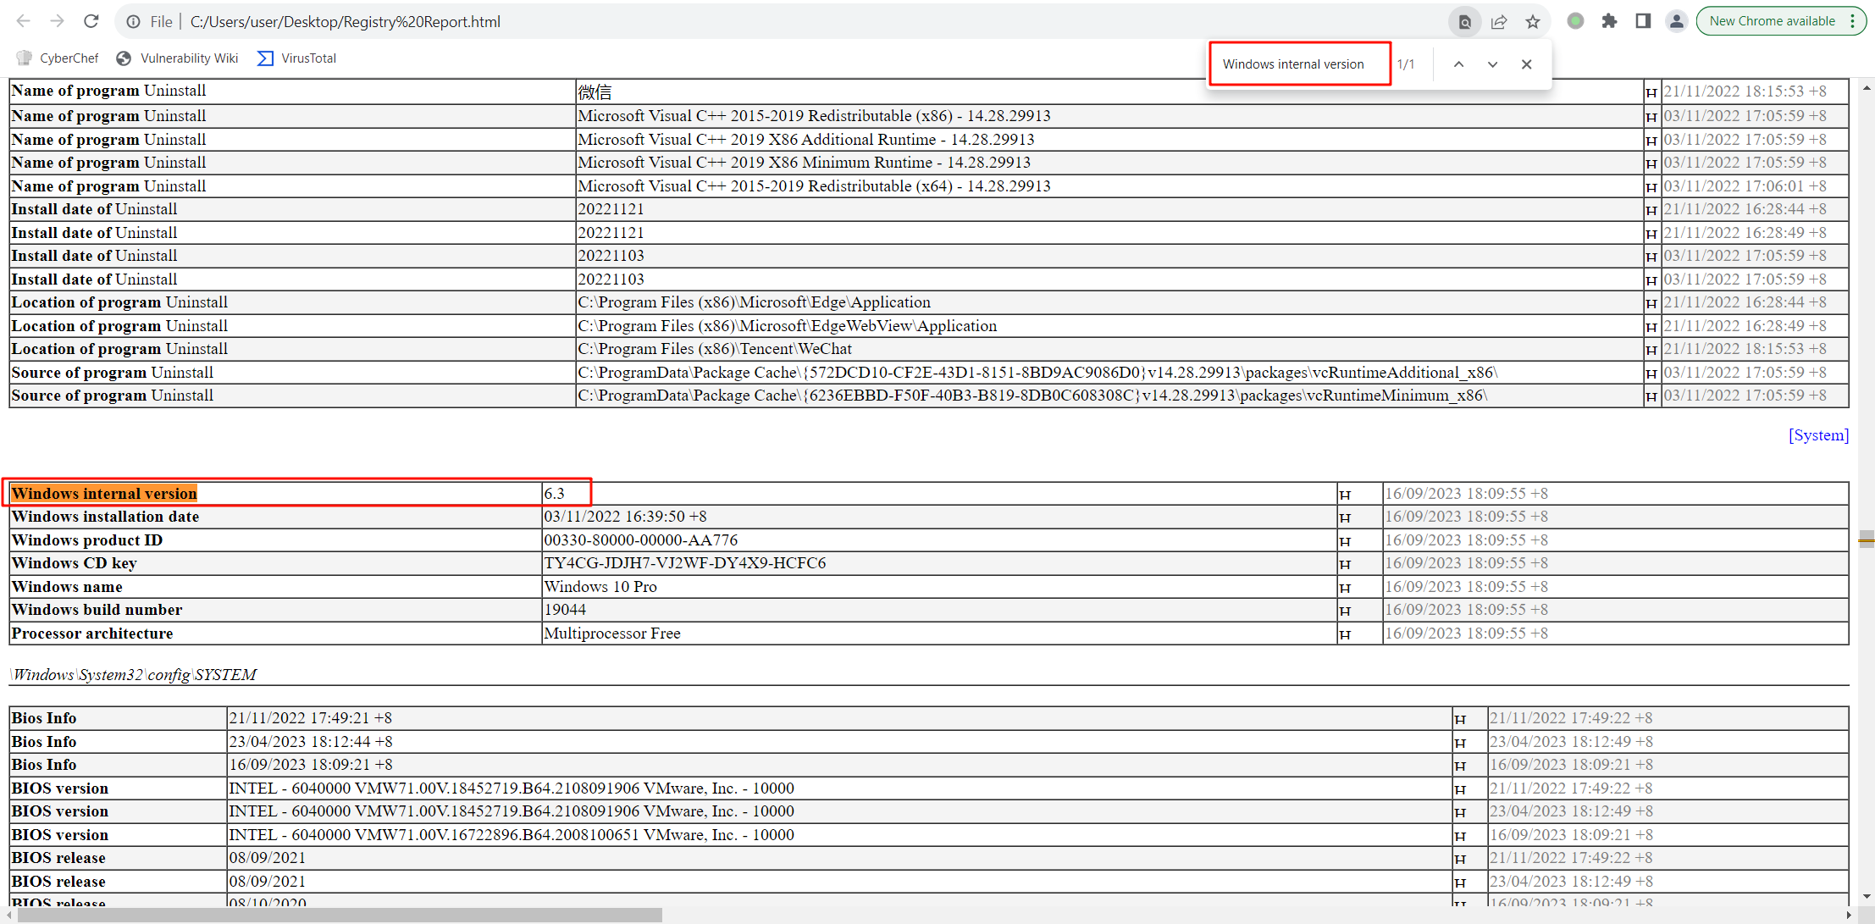Select the Windows CD key value

tap(685, 563)
